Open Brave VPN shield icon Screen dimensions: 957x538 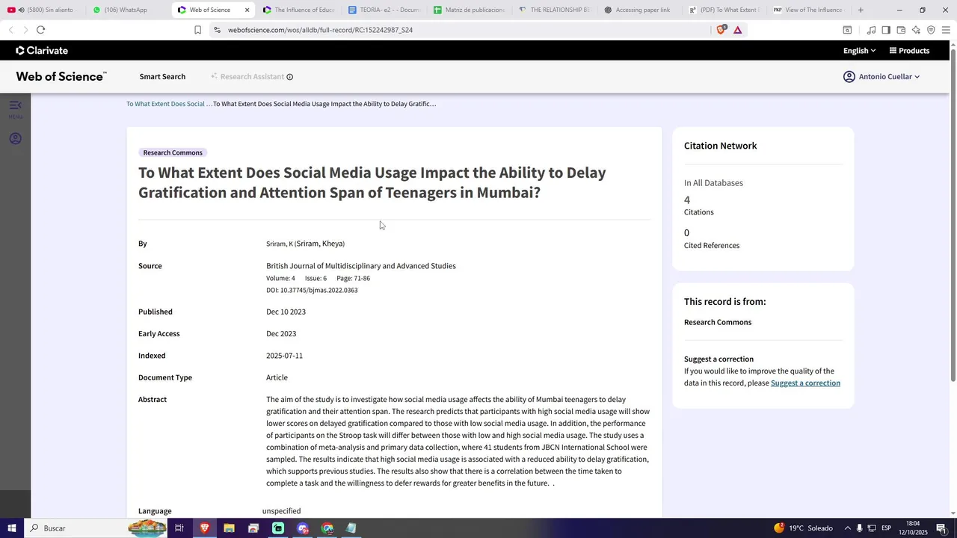click(931, 30)
